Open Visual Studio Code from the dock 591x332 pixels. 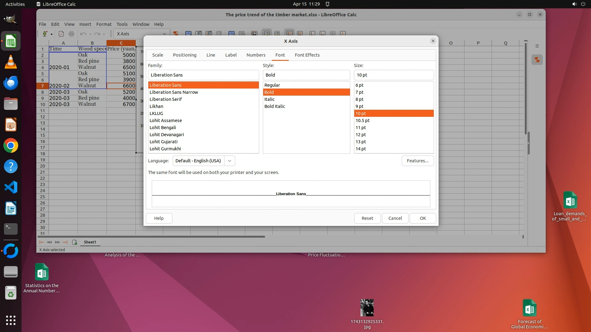click(x=11, y=187)
